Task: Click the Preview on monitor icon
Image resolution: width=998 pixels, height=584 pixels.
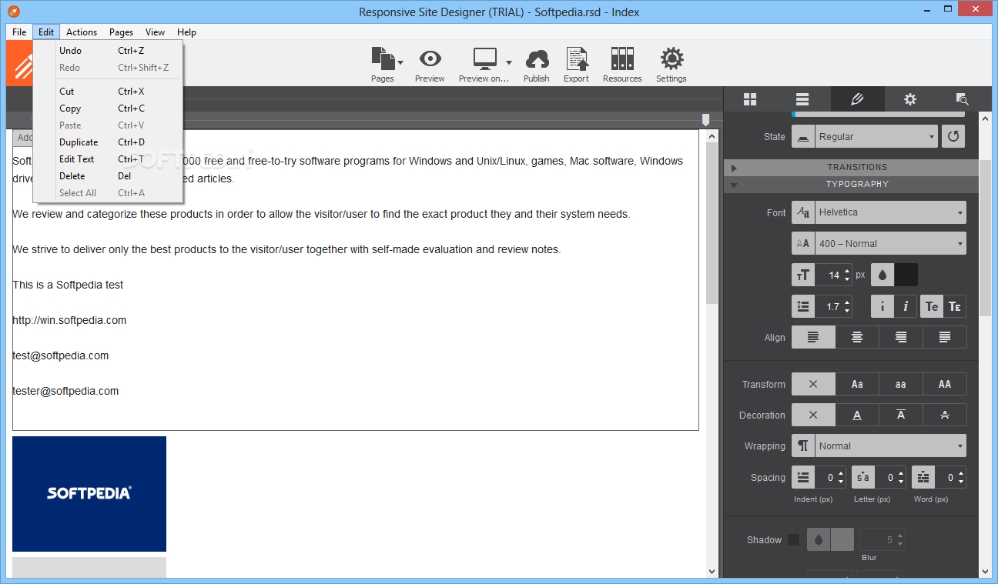Action: [x=485, y=58]
